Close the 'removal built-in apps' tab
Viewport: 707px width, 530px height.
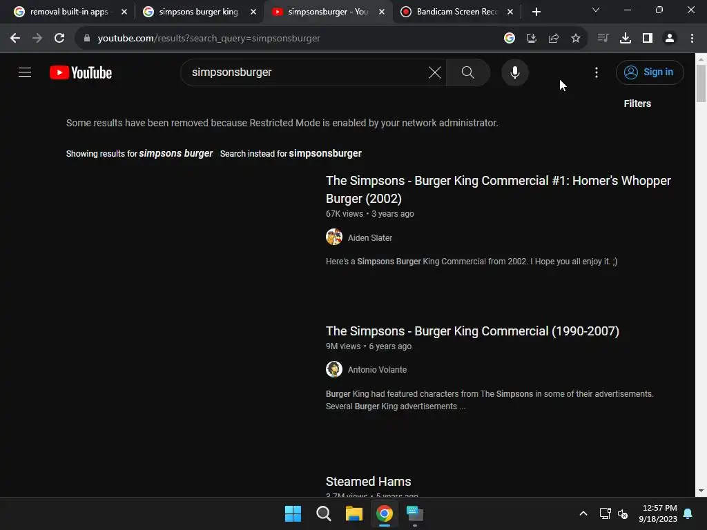[124, 12]
